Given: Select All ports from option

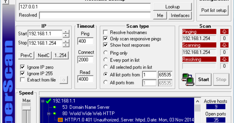Looking at the screenshot, I should 106,82.
